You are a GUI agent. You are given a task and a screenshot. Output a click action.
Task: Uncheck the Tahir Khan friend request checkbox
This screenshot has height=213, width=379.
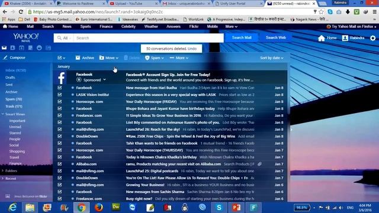(x=60, y=143)
